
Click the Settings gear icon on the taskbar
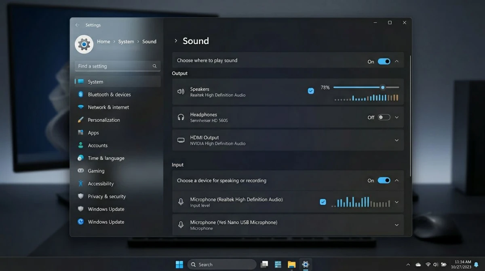(306, 265)
